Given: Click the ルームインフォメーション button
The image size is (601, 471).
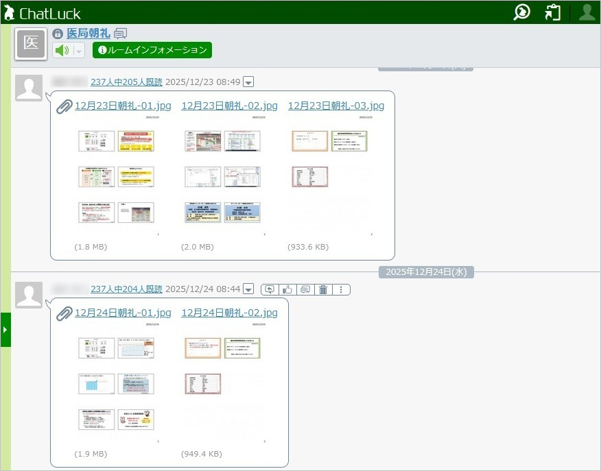Looking at the screenshot, I should coord(152,50).
